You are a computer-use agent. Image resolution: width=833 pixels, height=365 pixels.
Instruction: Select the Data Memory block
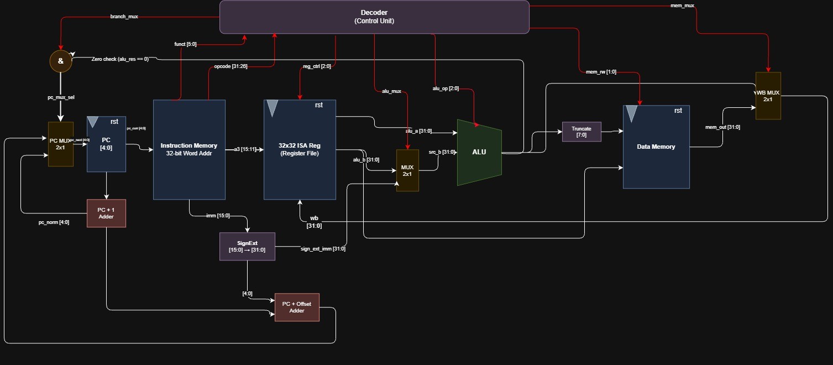[656, 147]
